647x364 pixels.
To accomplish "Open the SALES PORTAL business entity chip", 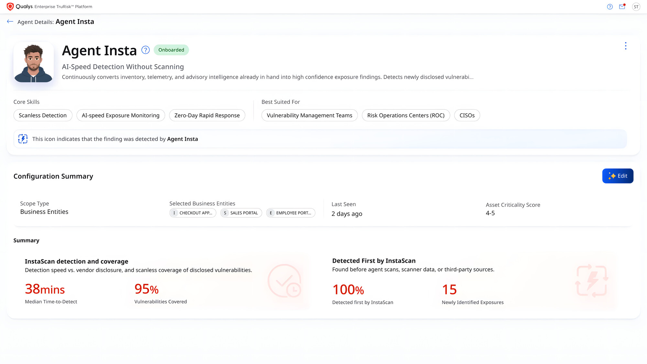I will (x=241, y=213).
